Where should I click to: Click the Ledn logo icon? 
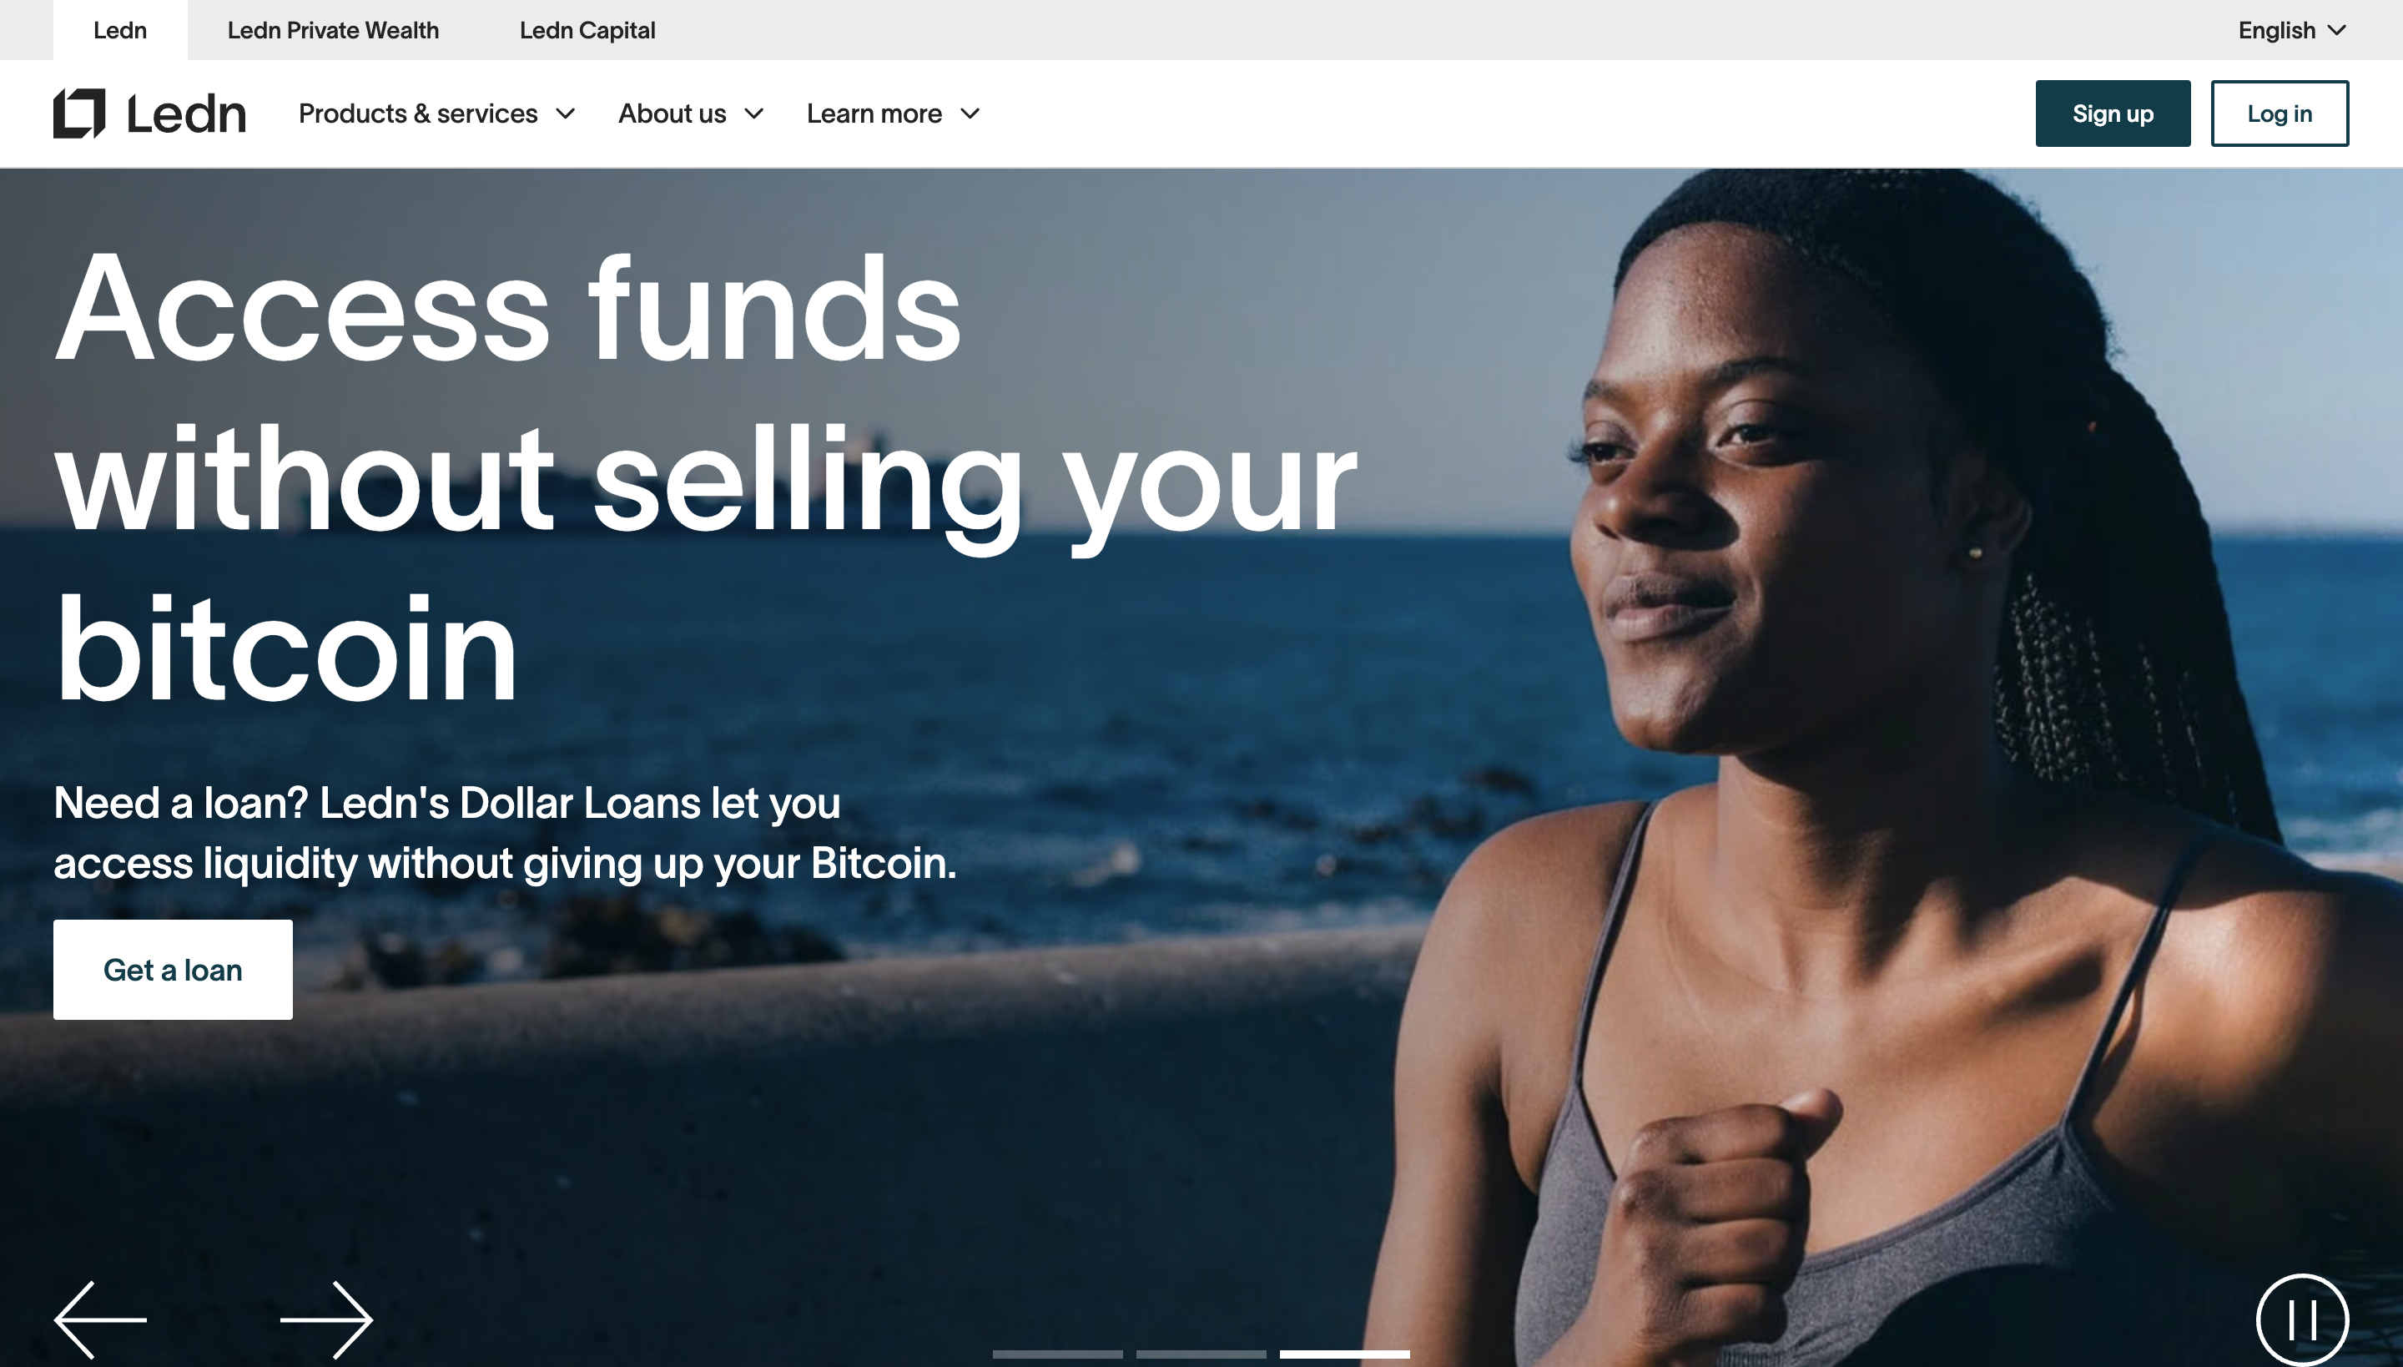click(78, 113)
